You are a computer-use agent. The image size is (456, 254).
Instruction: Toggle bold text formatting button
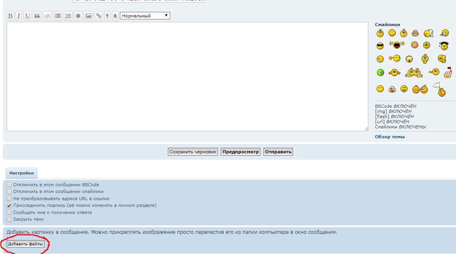coord(10,16)
